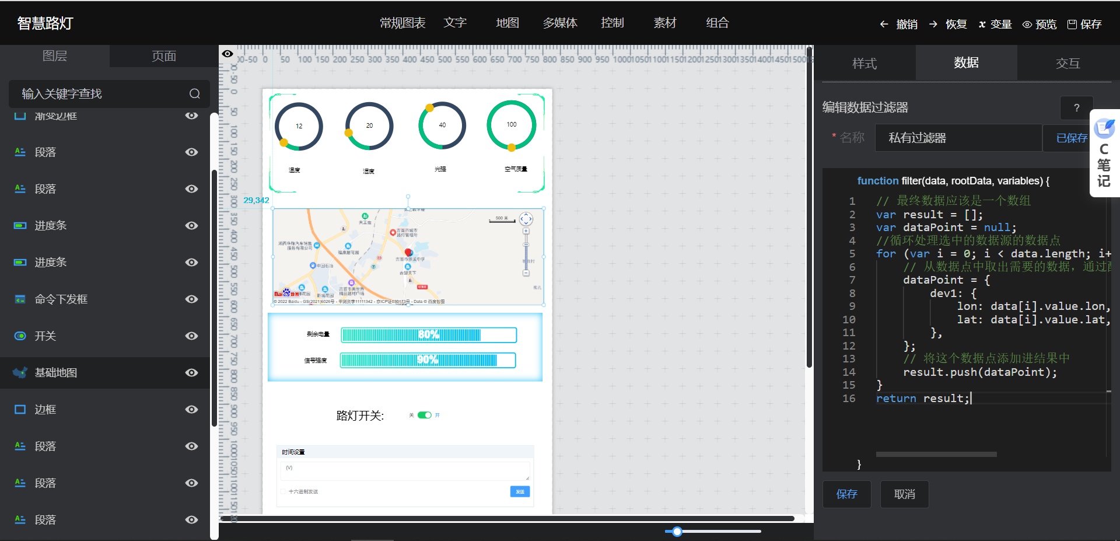The width and height of the screenshot is (1120, 541).
Task: Adjust the canvas zoom slider handle
Action: click(x=677, y=531)
